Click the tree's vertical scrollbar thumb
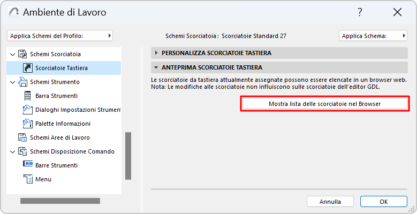417x214 pixels. [128, 156]
